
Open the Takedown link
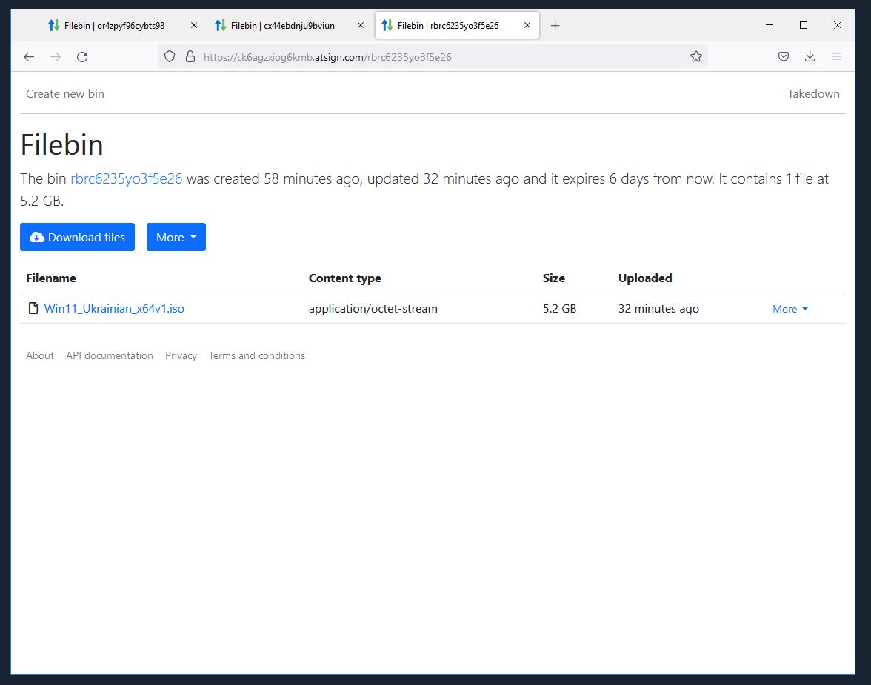(813, 94)
